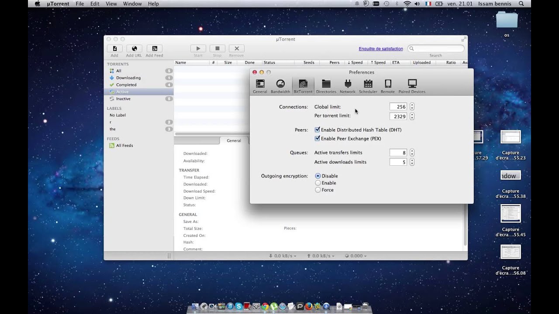The height and width of the screenshot is (314, 559).
Task: Click the Wi-Fi menu bar icon
Action: 407,3
